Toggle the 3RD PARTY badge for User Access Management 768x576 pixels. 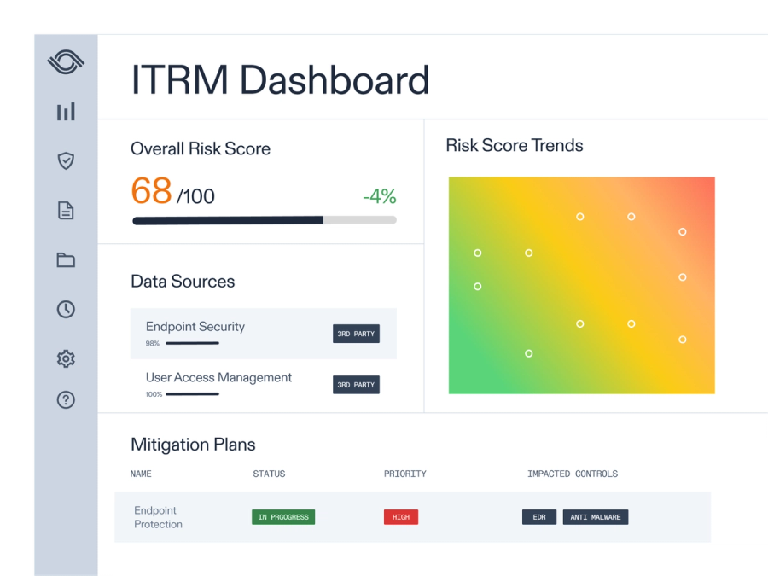(x=356, y=385)
